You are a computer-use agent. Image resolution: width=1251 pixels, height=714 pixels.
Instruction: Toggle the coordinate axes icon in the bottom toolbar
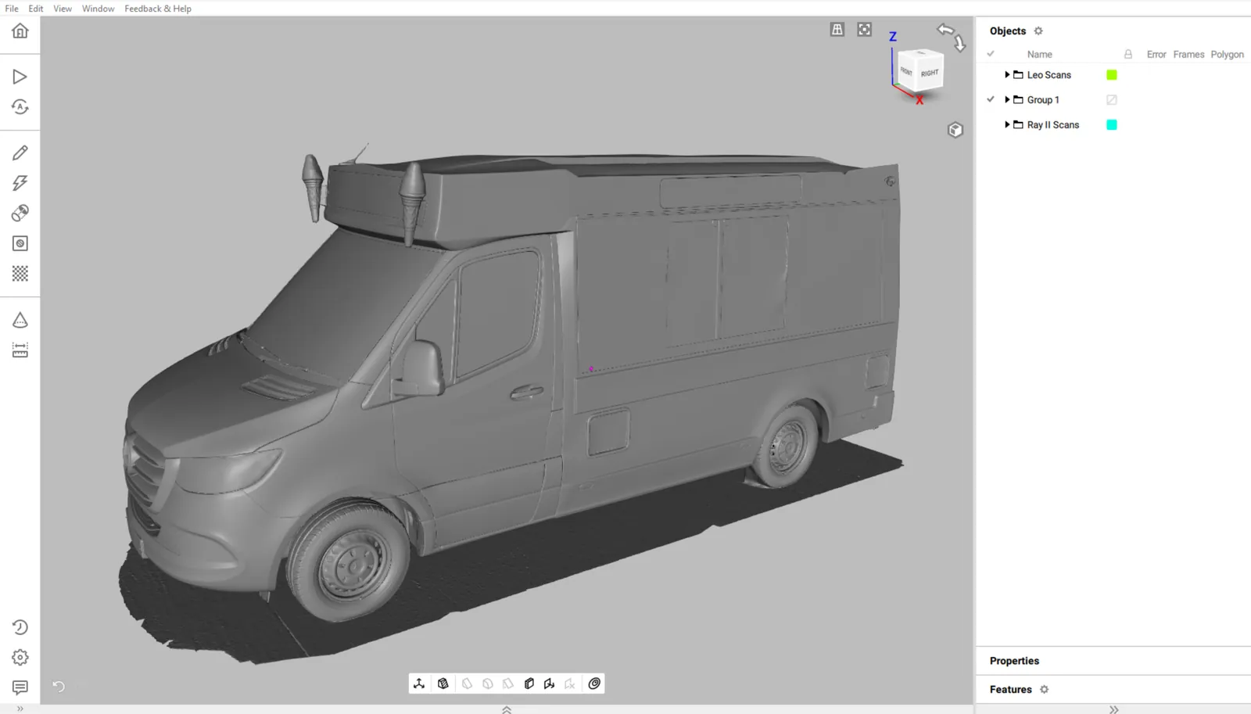coord(419,684)
